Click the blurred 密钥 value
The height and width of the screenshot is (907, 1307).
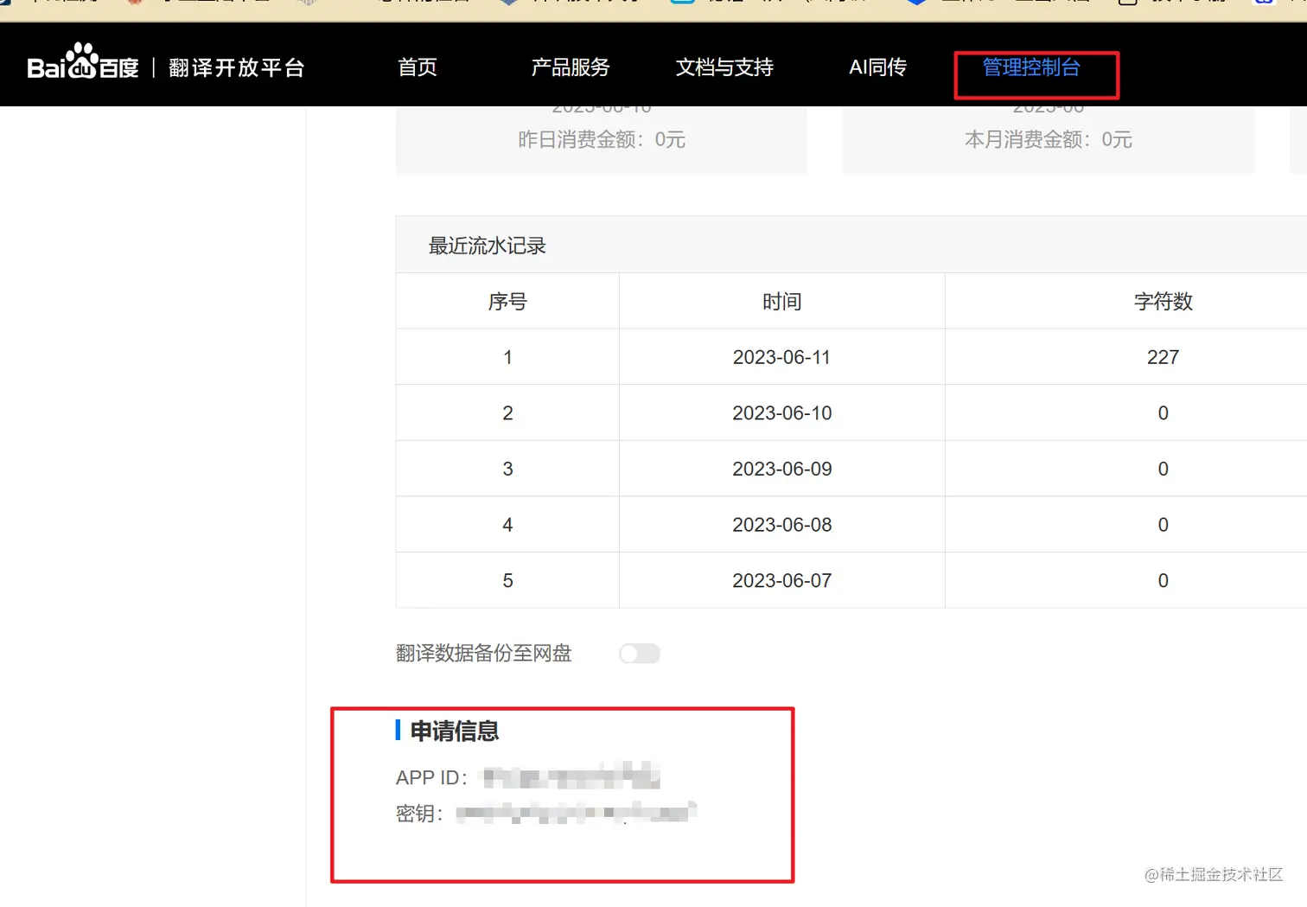(x=577, y=813)
